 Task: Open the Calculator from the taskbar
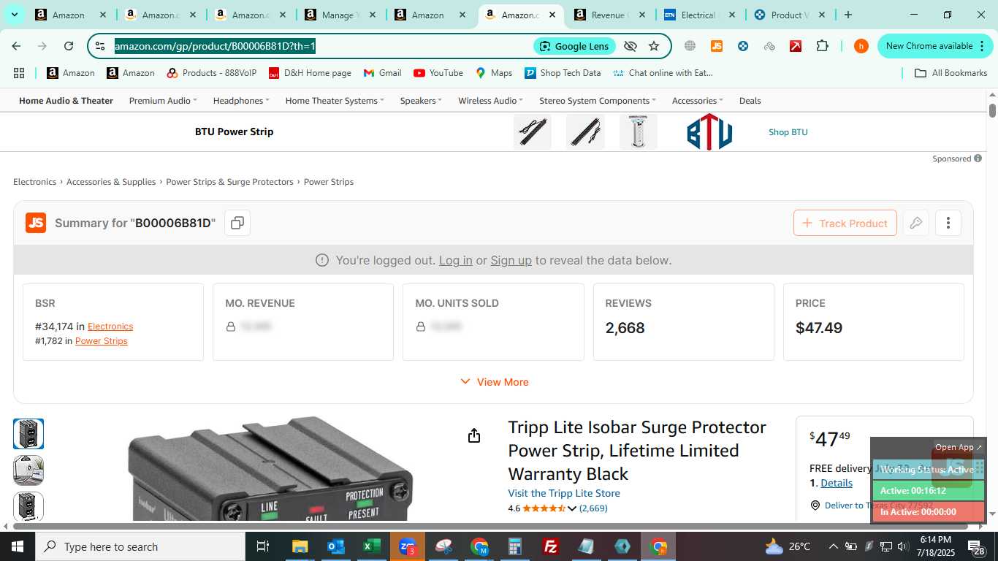515,546
